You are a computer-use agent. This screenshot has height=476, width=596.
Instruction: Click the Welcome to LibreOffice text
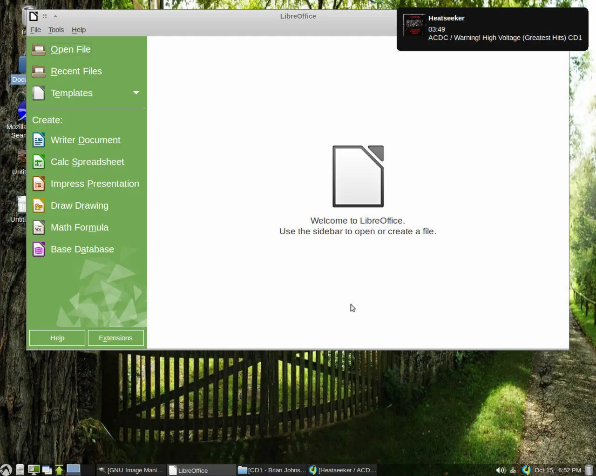click(358, 221)
